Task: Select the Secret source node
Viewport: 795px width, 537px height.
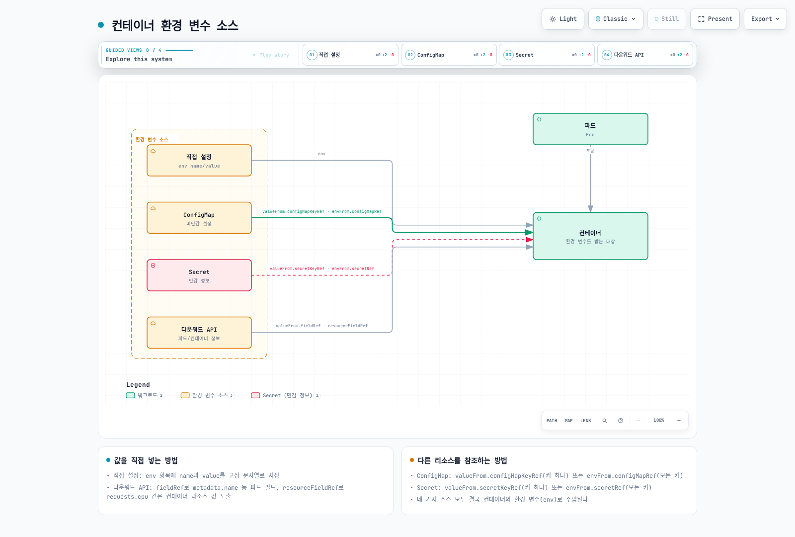Action: point(199,275)
